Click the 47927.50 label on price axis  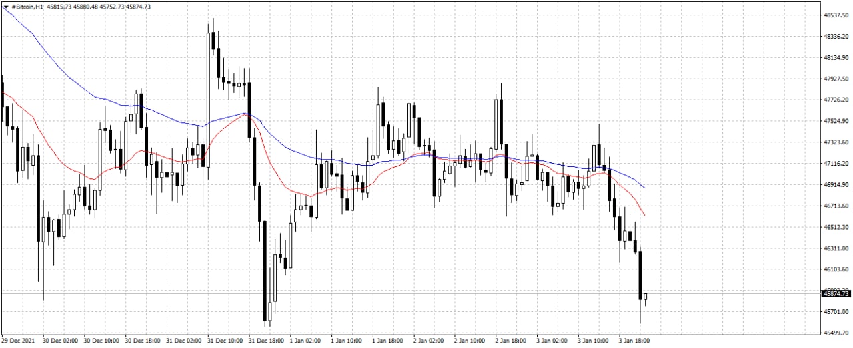836,79
